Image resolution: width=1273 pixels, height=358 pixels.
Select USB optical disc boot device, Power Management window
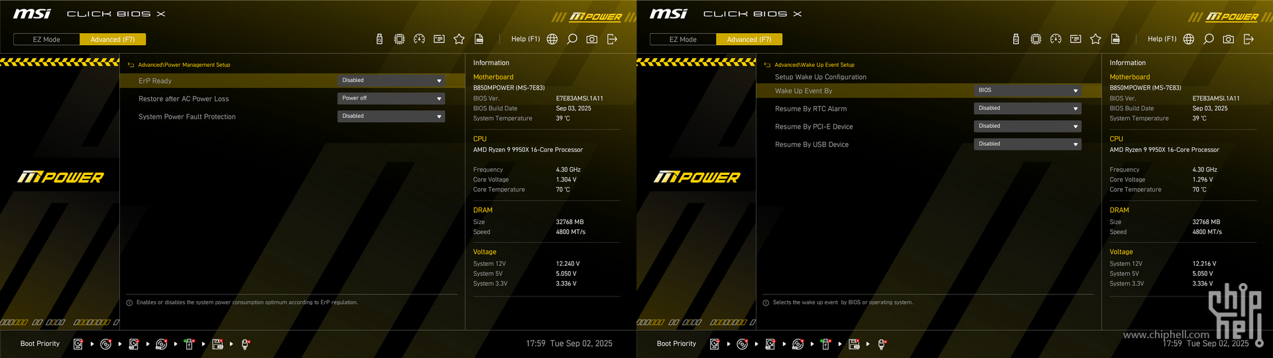[x=161, y=344]
